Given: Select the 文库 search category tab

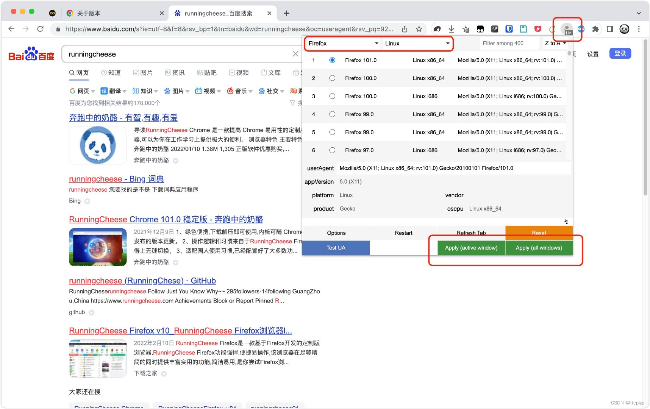Looking at the screenshot, I should pyautogui.click(x=271, y=73).
